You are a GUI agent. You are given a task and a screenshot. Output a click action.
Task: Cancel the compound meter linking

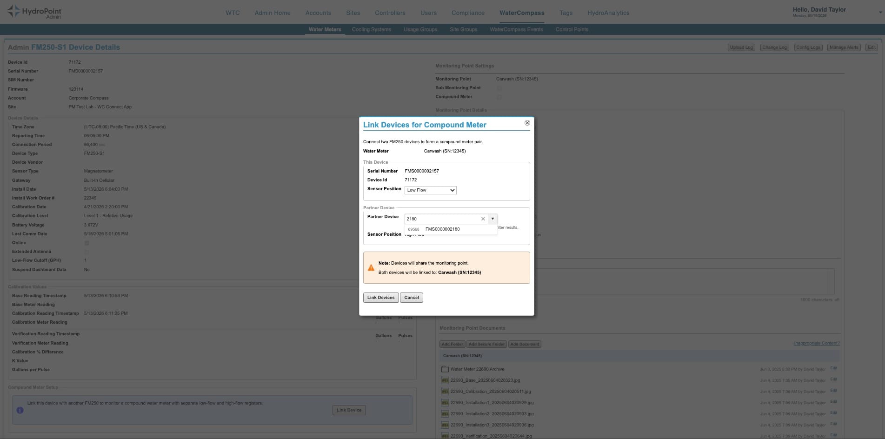click(412, 298)
